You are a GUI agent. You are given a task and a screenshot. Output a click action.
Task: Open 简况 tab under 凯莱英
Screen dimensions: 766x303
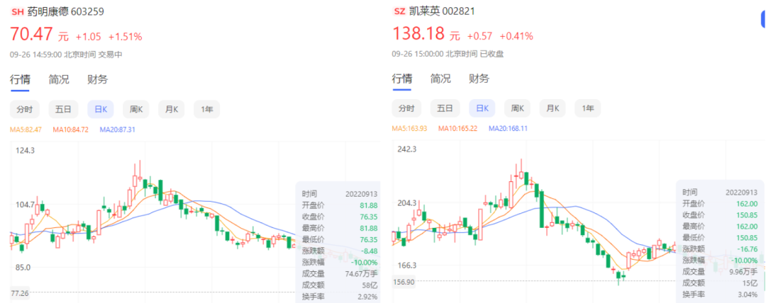pos(440,79)
